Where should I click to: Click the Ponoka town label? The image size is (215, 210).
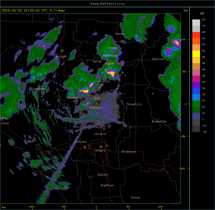click(120, 34)
